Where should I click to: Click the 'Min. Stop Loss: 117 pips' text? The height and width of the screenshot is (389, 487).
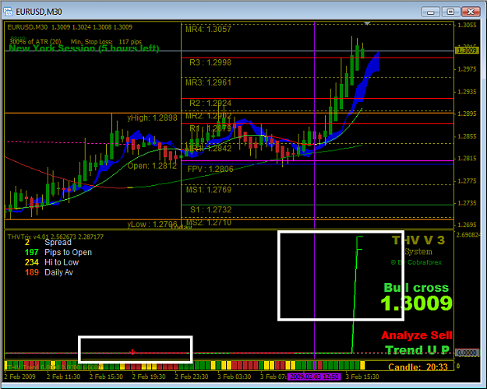tap(106, 41)
